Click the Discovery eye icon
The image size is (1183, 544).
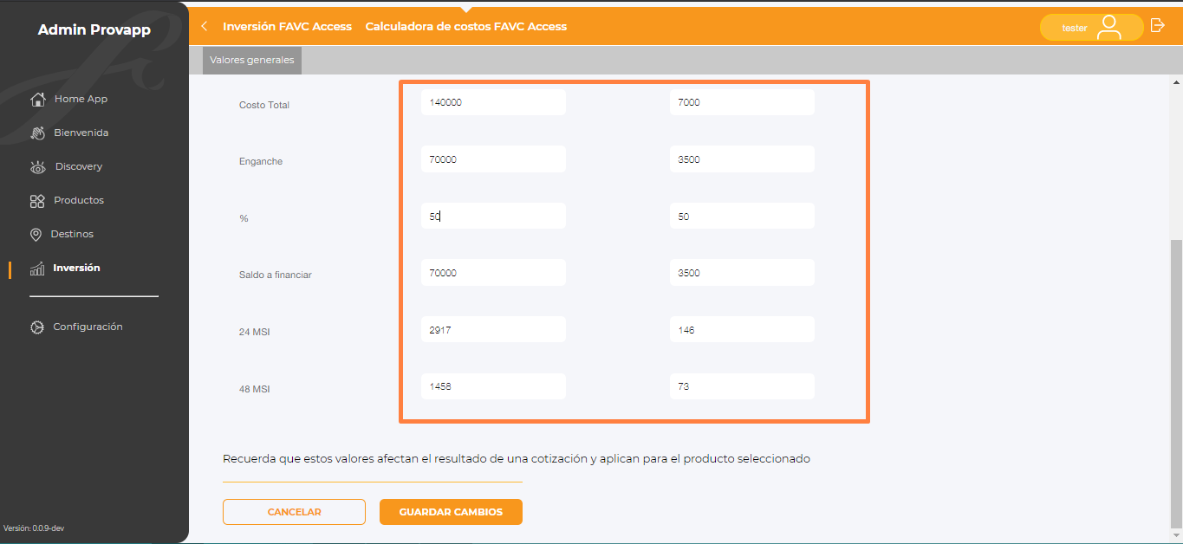point(37,167)
